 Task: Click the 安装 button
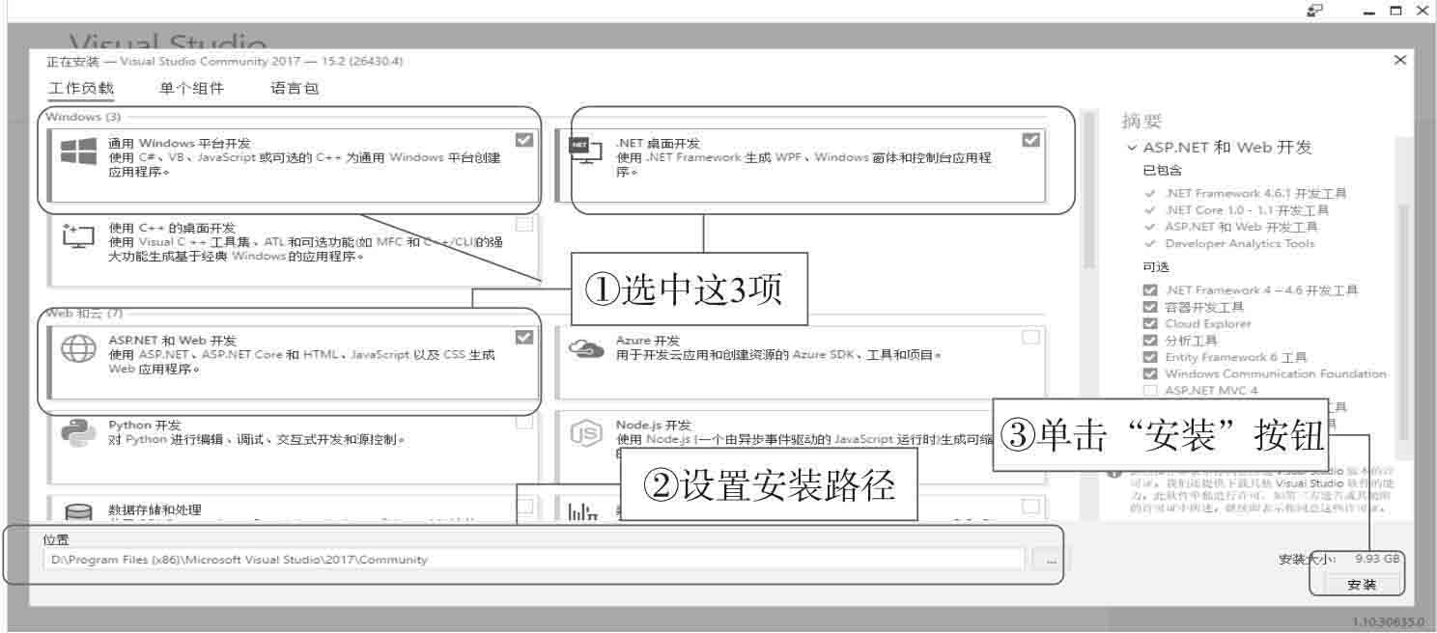1362,585
